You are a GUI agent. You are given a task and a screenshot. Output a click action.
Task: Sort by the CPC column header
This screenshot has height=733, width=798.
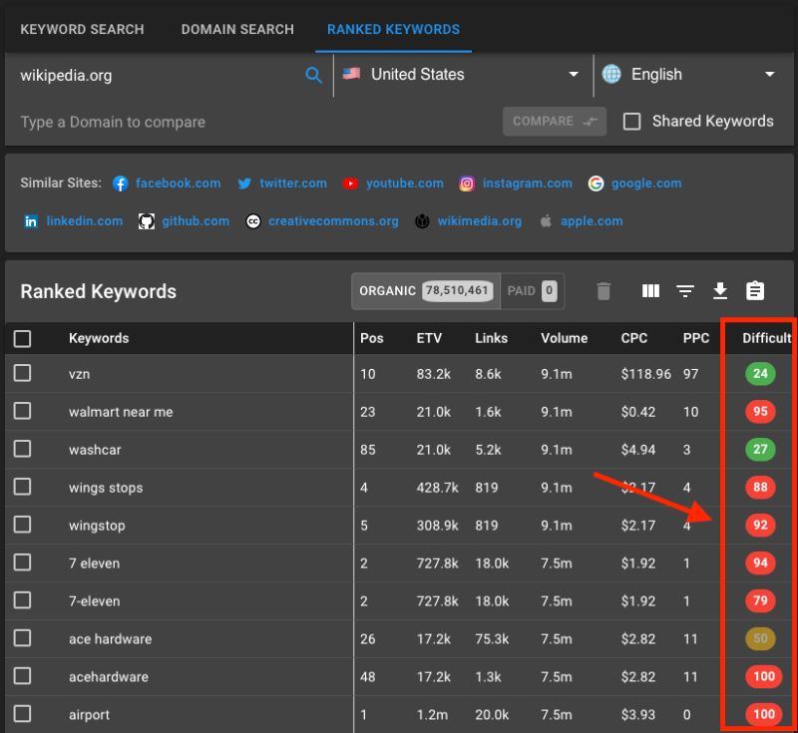[634, 339]
